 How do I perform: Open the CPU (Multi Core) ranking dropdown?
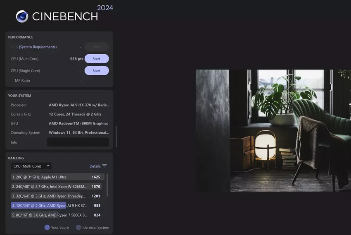pyautogui.click(x=31, y=166)
